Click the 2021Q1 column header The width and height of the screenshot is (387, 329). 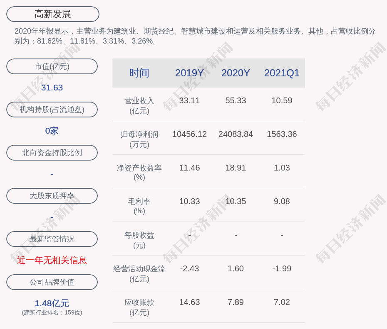(282, 73)
